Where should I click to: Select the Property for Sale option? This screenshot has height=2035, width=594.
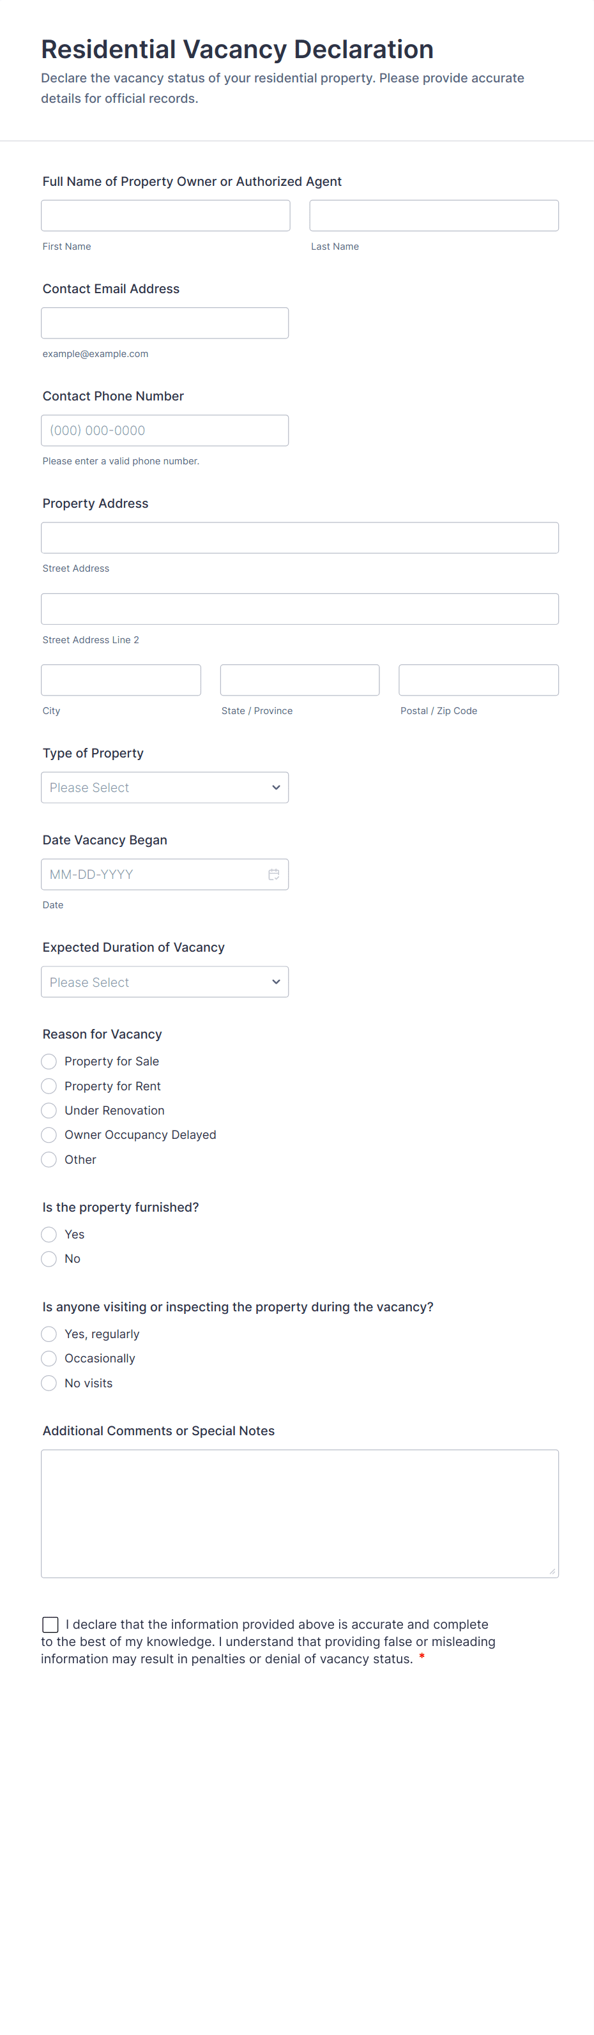coord(49,1061)
